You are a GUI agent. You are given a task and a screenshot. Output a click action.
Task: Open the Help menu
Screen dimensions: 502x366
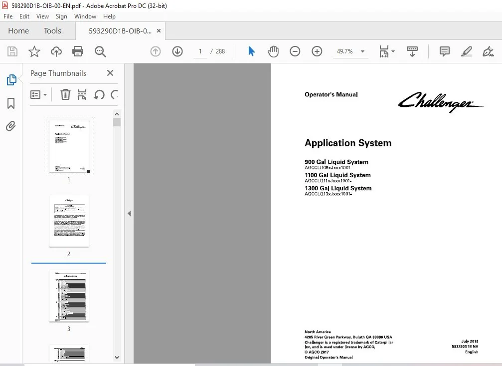click(x=109, y=16)
